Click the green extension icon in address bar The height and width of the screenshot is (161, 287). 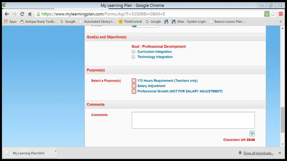pyautogui.click(x=267, y=14)
